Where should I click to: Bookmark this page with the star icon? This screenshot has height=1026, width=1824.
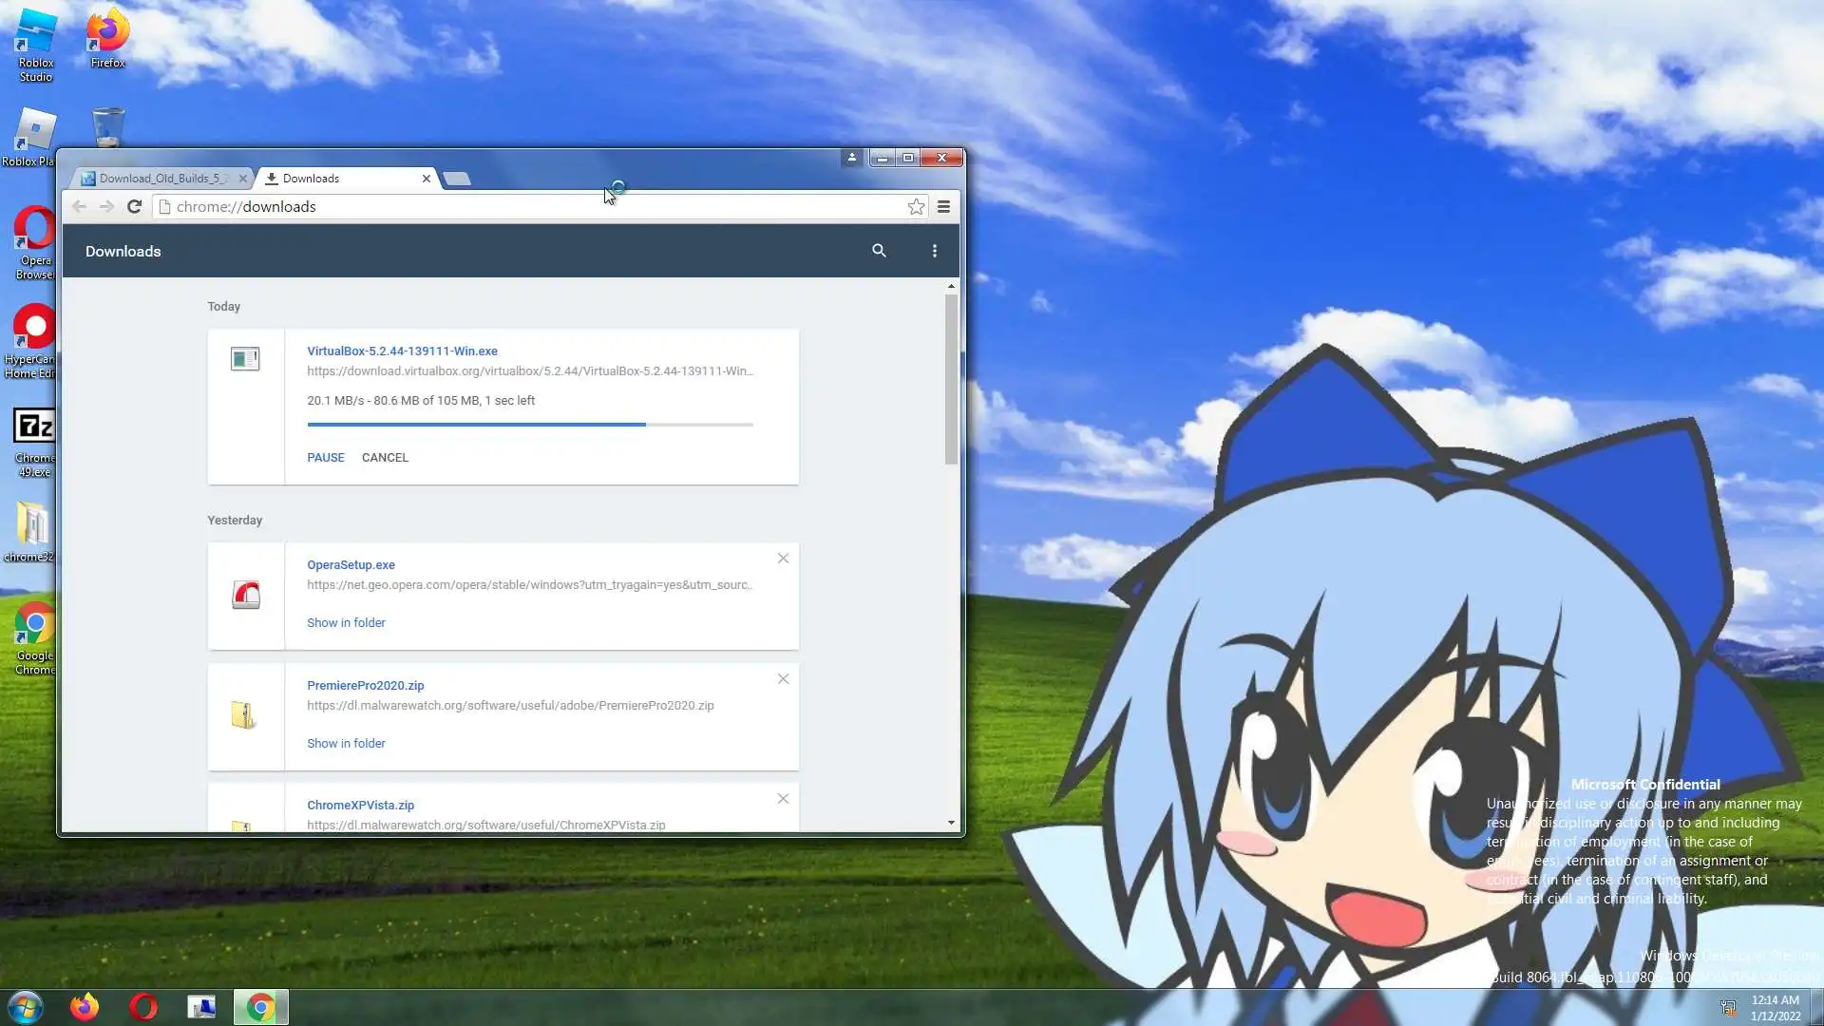click(x=916, y=207)
